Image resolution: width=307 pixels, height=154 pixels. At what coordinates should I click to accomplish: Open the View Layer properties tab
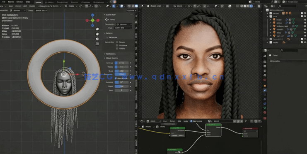(265, 71)
